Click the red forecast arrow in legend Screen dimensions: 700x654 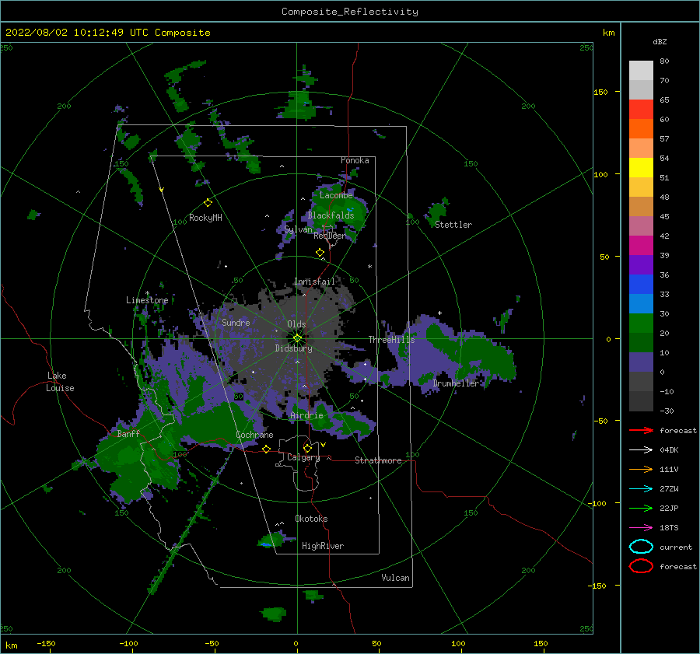[x=641, y=430]
